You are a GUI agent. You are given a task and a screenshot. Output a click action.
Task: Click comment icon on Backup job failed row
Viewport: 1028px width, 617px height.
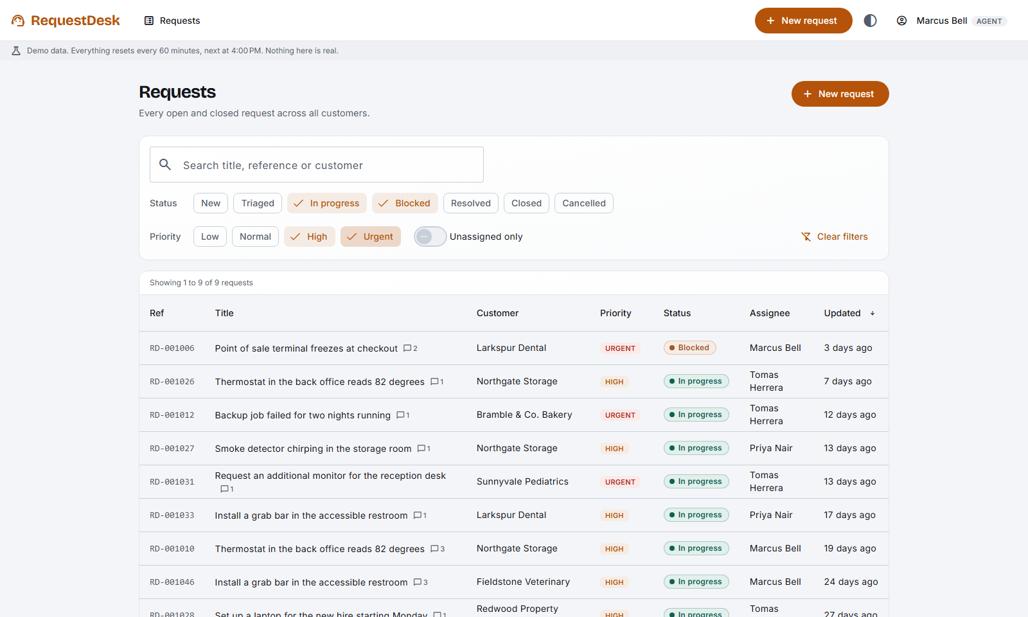click(x=400, y=415)
